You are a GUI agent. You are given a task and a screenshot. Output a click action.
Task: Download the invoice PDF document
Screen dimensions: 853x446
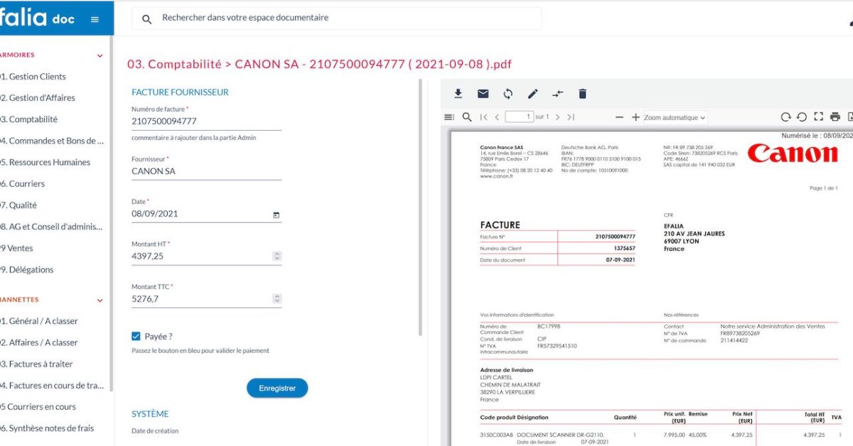click(x=458, y=93)
